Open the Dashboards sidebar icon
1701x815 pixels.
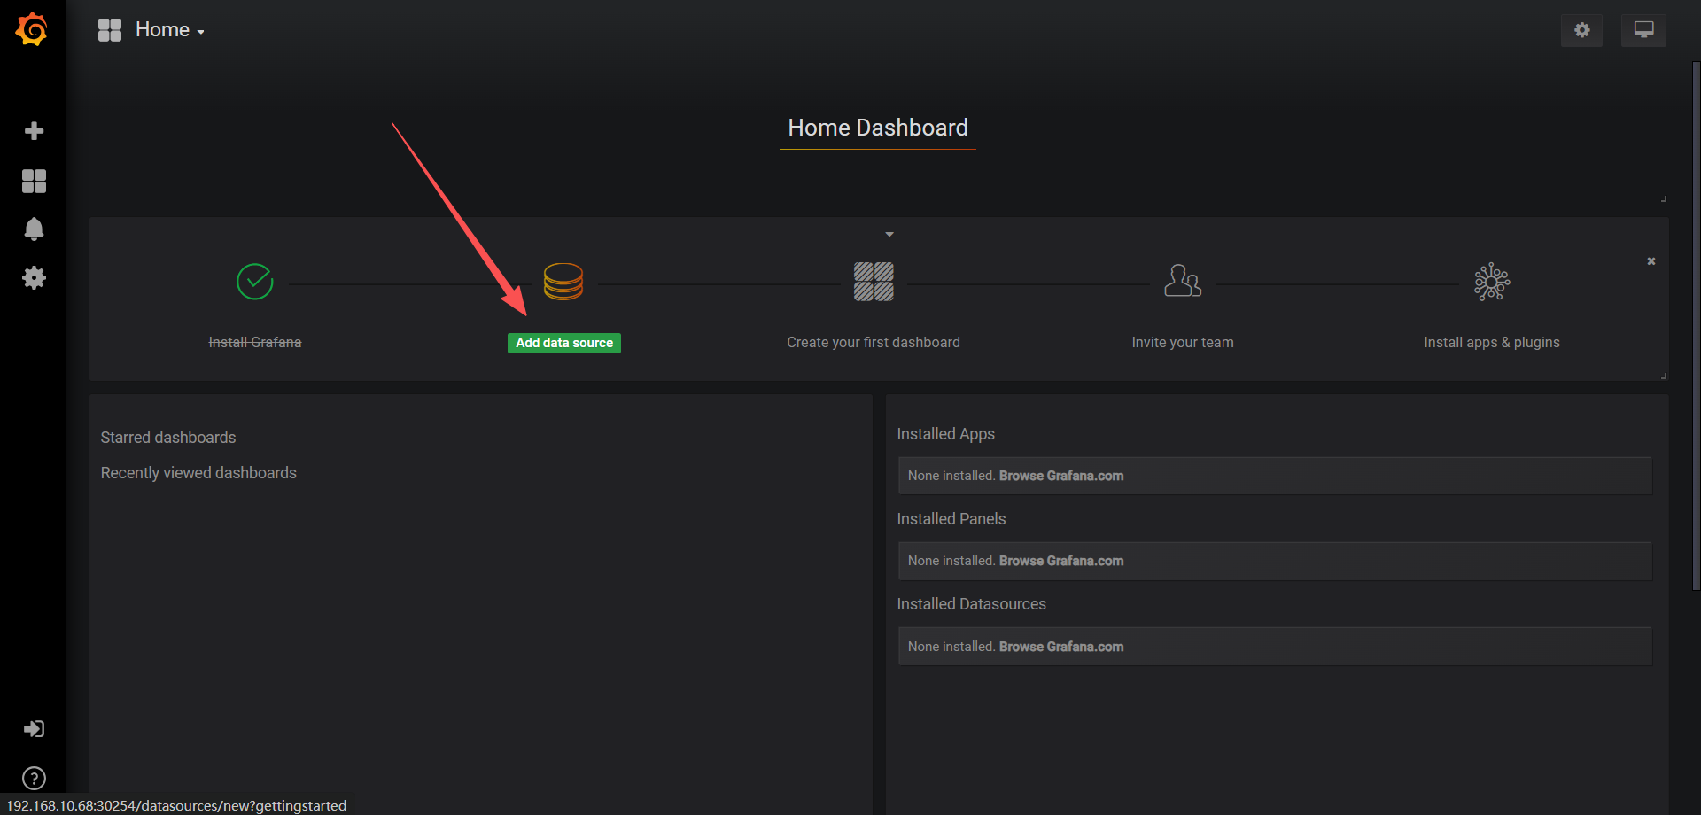(34, 181)
